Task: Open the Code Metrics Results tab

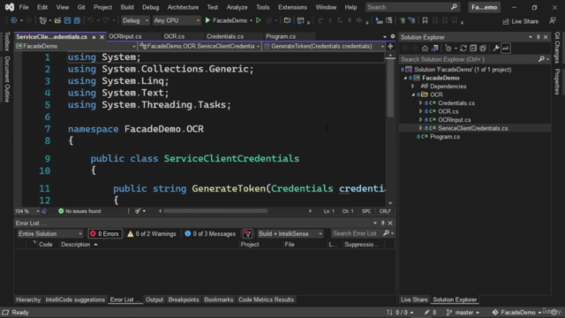Action: pyautogui.click(x=266, y=299)
